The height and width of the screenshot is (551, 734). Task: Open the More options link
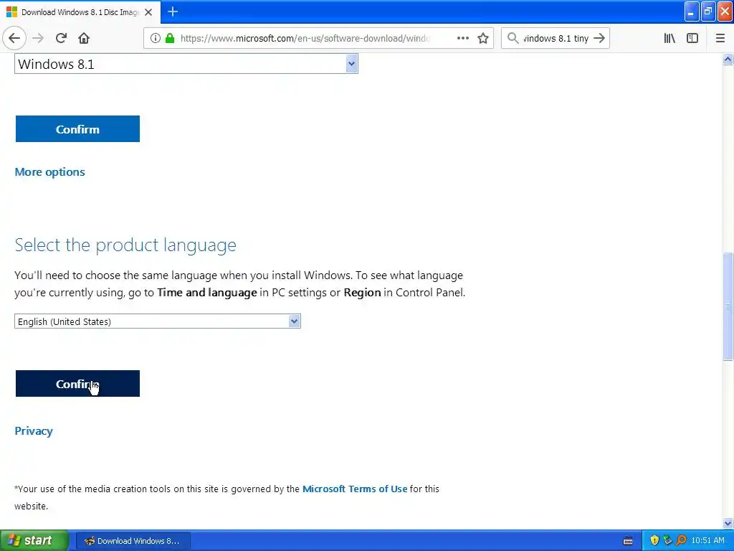pos(49,172)
